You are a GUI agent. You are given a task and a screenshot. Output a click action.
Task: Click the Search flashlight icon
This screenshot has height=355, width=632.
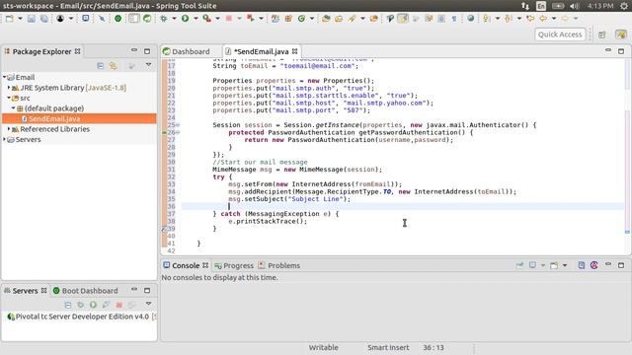352,19
